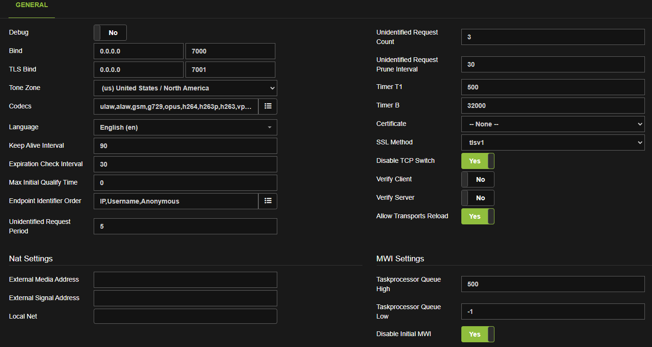Click the Timer T1 field
652x347 pixels.
tap(553, 87)
